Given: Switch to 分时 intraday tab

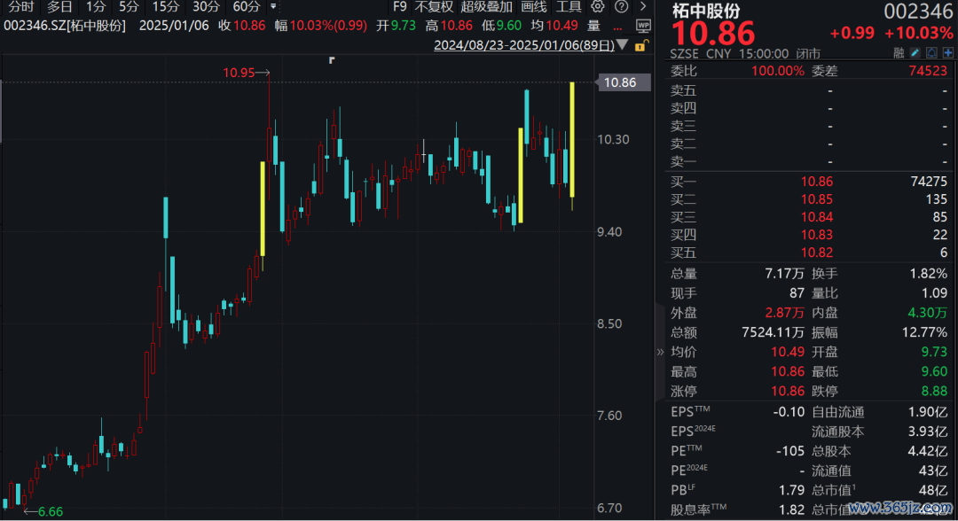Looking at the screenshot, I should pos(21,7).
